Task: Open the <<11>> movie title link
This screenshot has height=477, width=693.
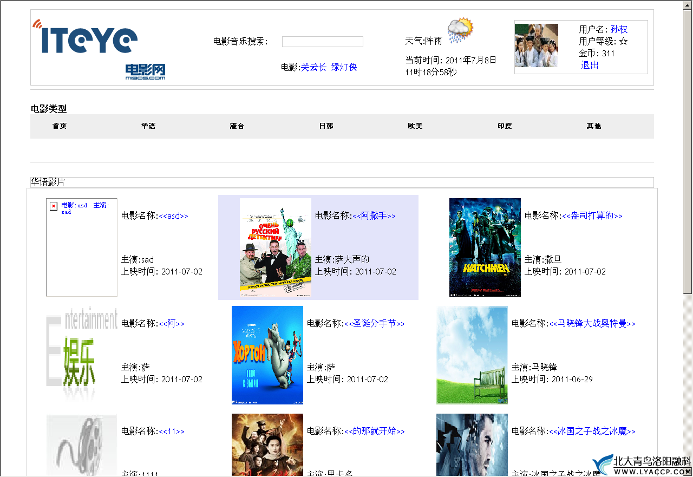Action: pyautogui.click(x=172, y=432)
